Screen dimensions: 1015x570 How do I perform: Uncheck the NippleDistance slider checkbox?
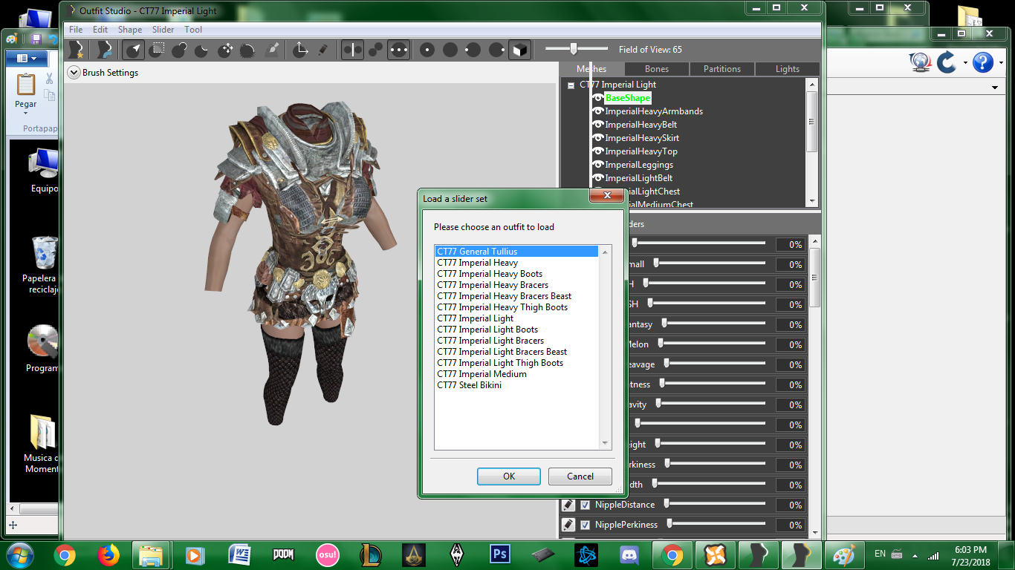(585, 505)
